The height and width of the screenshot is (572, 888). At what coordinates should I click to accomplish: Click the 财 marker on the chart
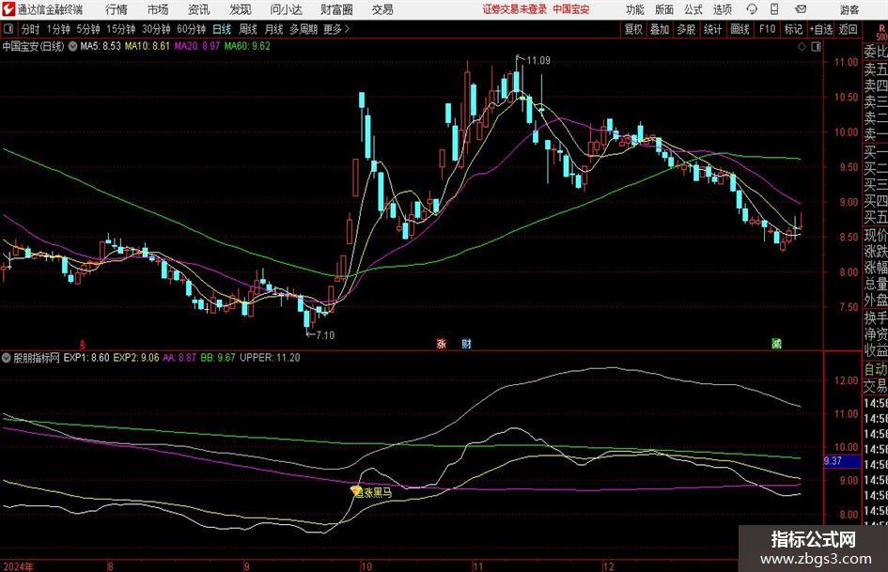coord(466,344)
